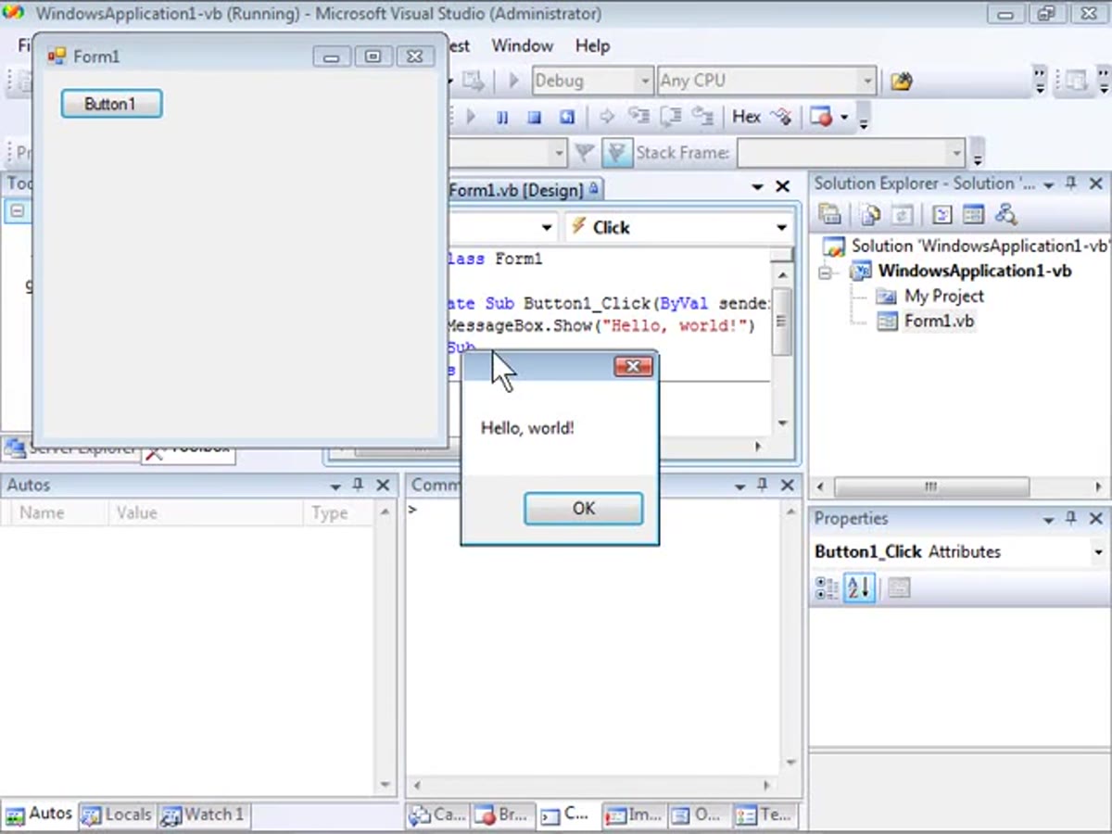Open the debug toolbar overflow options chevron

(864, 118)
